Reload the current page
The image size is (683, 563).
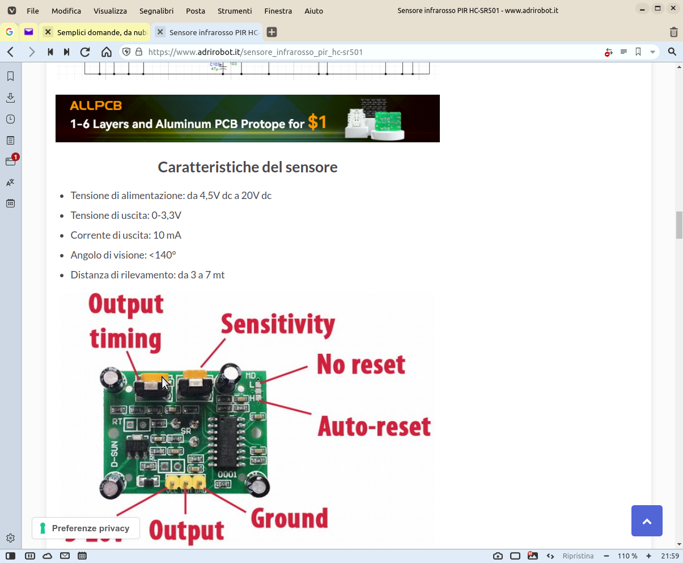point(86,52)
